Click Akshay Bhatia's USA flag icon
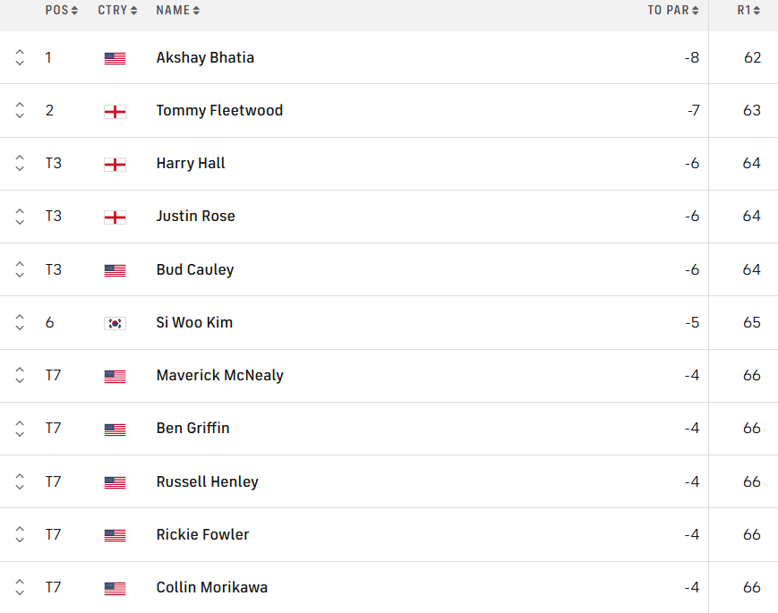 (115, 58)
